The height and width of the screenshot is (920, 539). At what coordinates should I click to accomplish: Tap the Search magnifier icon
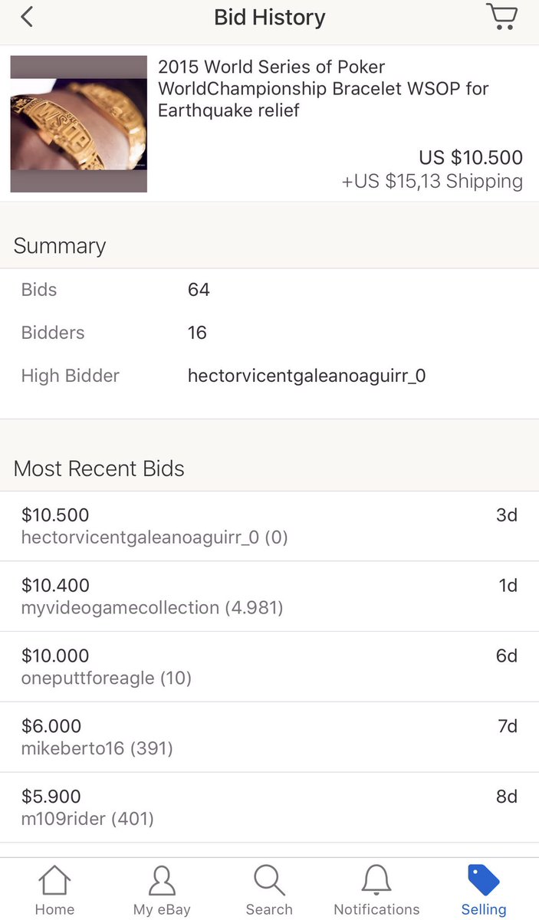[x=269, y=880]
